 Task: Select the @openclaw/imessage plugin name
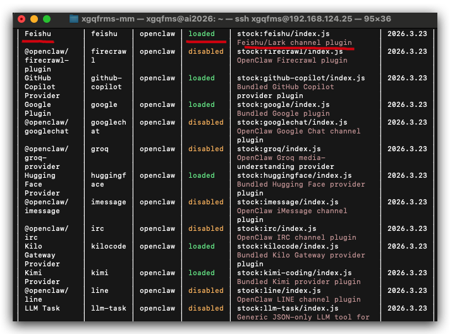point(47,206)
